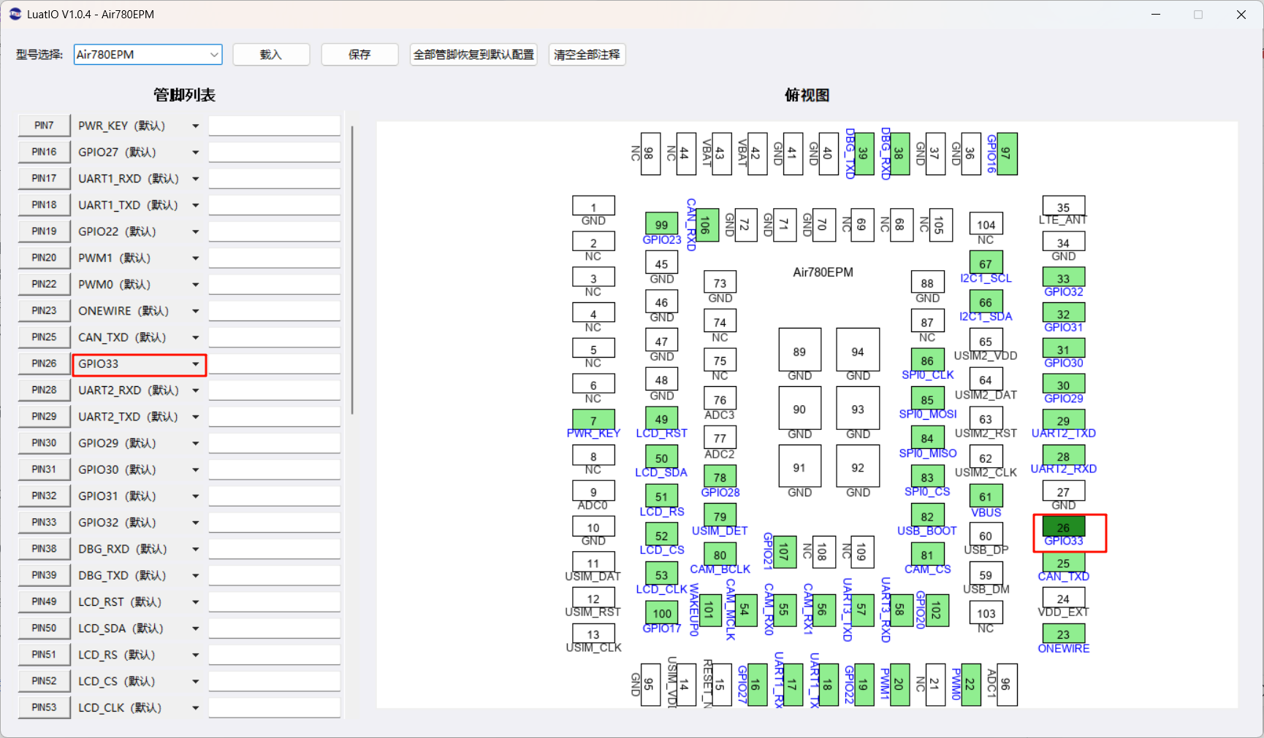Select pin 67 I2C1_SCL in top view

pos(986,263)
